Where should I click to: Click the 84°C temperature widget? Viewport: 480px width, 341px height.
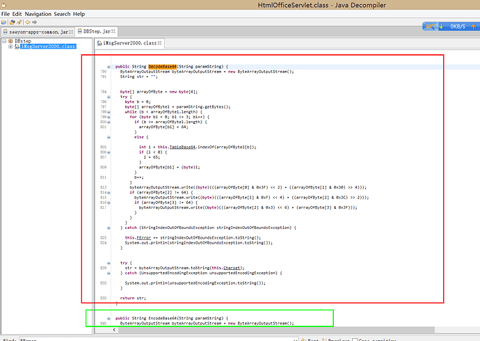[x=431, y=26]
